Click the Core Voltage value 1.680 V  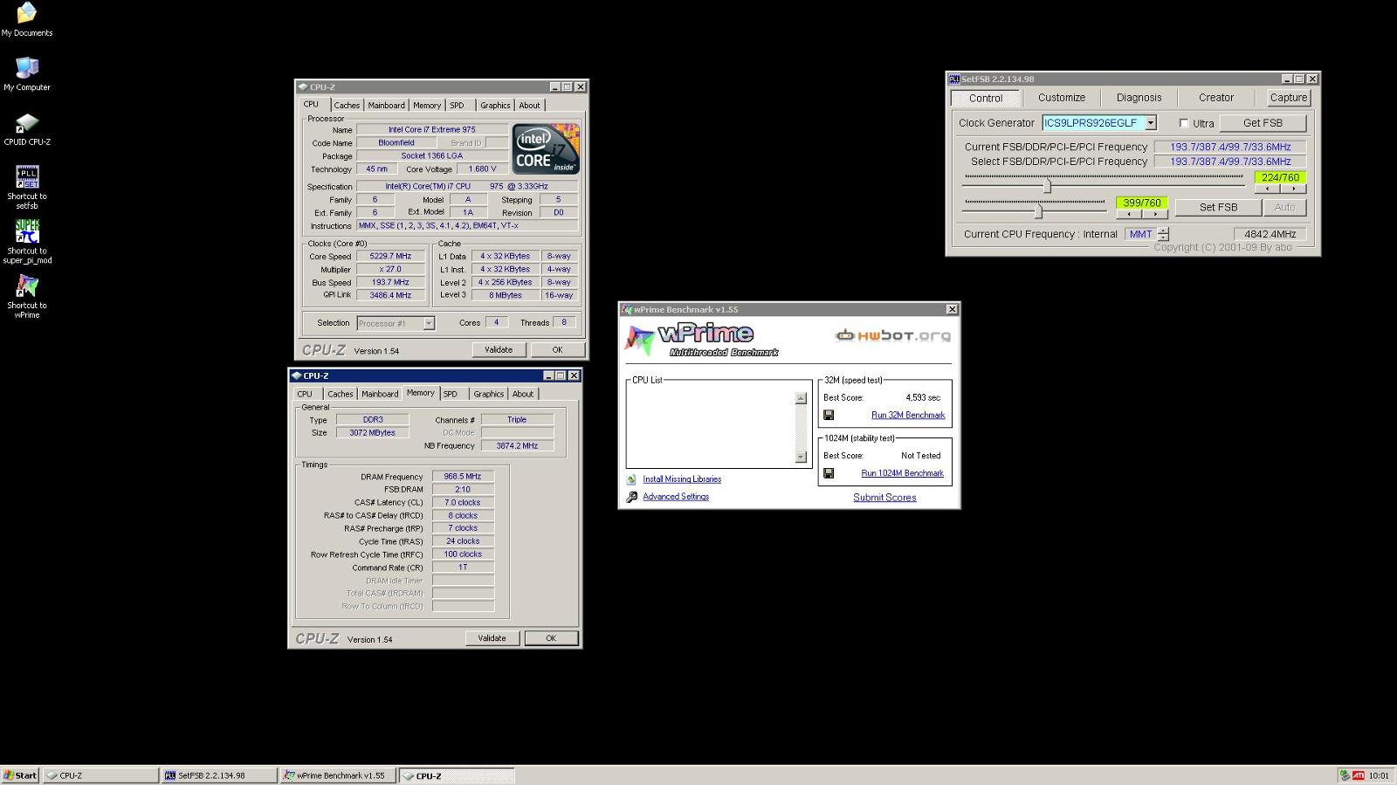482,169
